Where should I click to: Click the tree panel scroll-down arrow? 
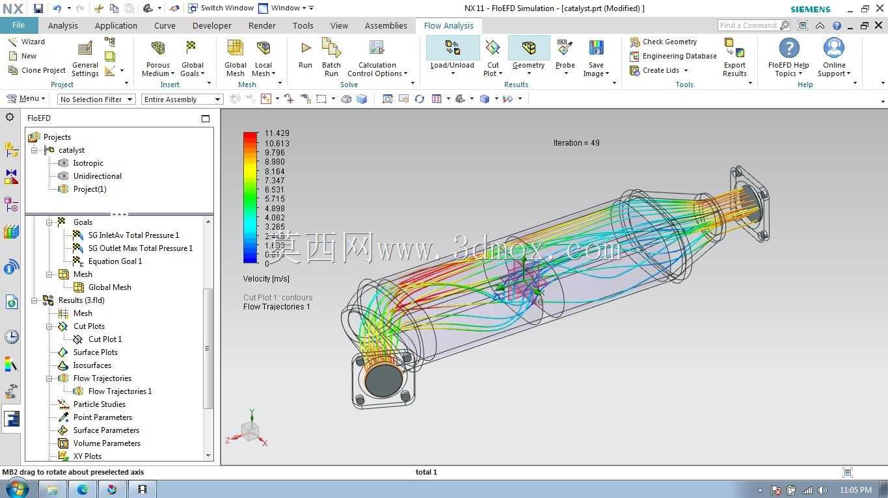point(208,456)
